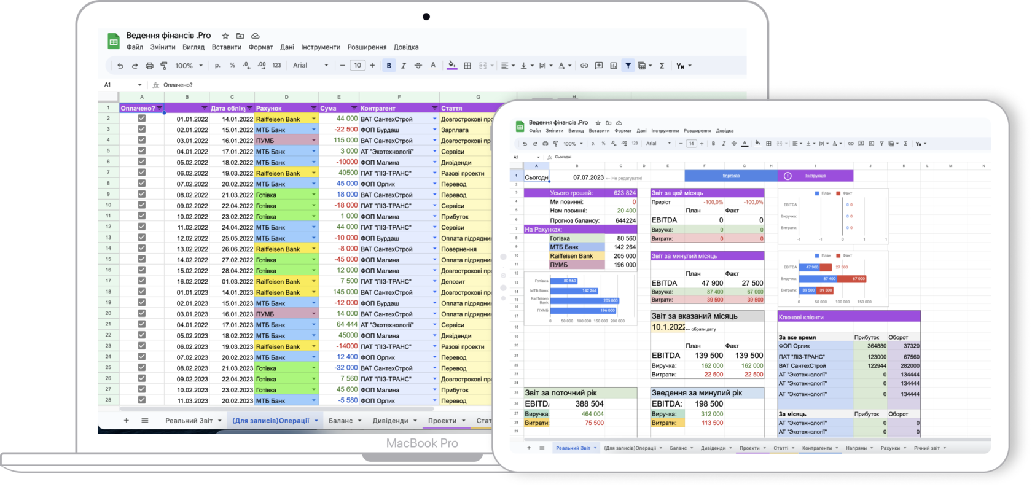This screenshot has width=1032, height=487.
Task: Open Файл menu in laptop window
Action: pyautogui.click(x=135, y=47)
